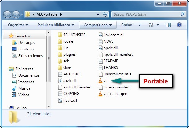Open the vlc application cone icon
The height and width of the screenshot is (128, 189).
pos(100,81)
